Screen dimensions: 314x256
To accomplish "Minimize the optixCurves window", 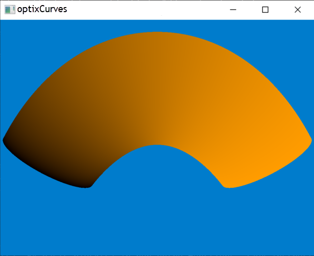I will click(x=233, y=10).
